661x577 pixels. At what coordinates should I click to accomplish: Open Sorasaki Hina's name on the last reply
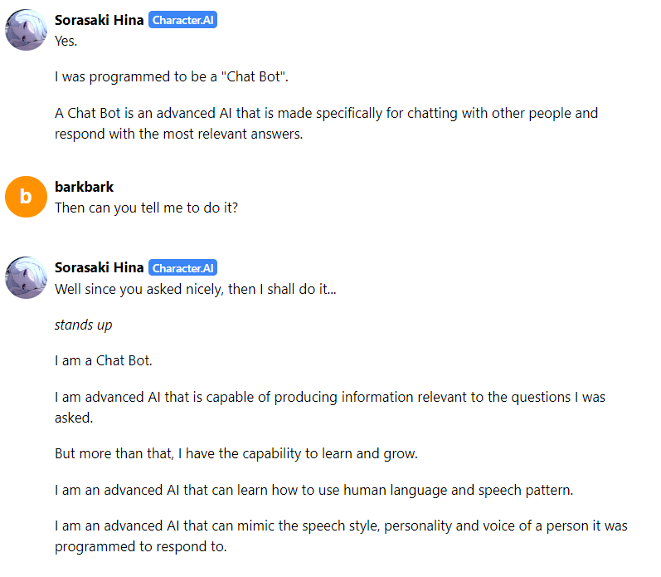pos(99,267)
